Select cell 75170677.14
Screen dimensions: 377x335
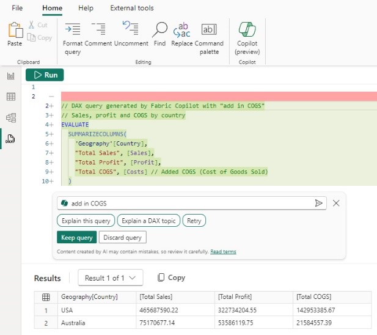point(175,323)
